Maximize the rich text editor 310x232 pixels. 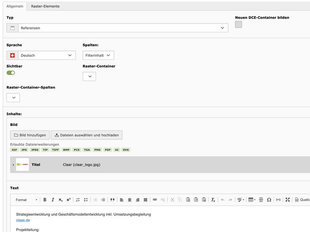(x=287, y=200)
